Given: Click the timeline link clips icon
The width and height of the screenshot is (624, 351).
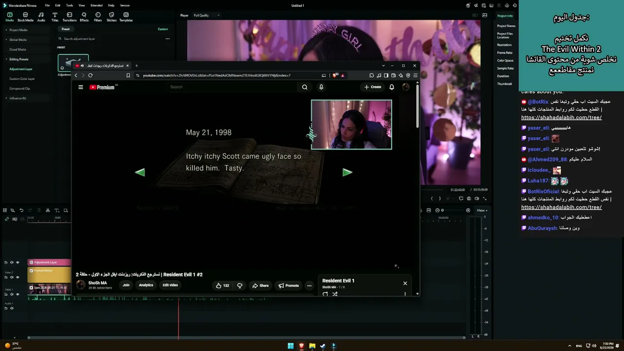Looking at the screenshot, I should [7, 219].
